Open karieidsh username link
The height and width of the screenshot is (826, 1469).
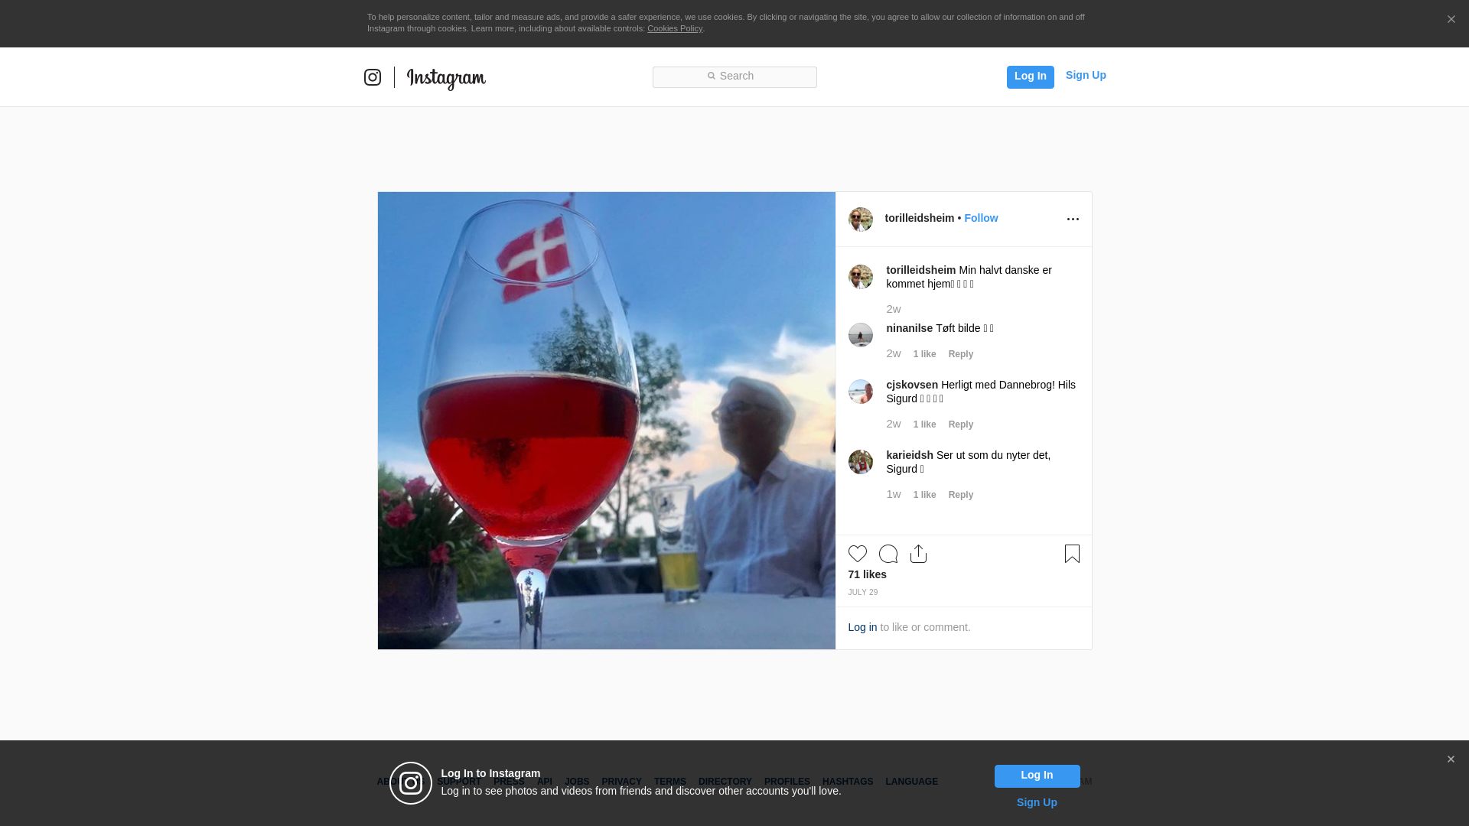point(910,455)
